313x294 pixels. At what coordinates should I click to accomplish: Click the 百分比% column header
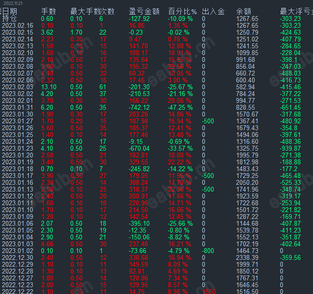[182, 11]
